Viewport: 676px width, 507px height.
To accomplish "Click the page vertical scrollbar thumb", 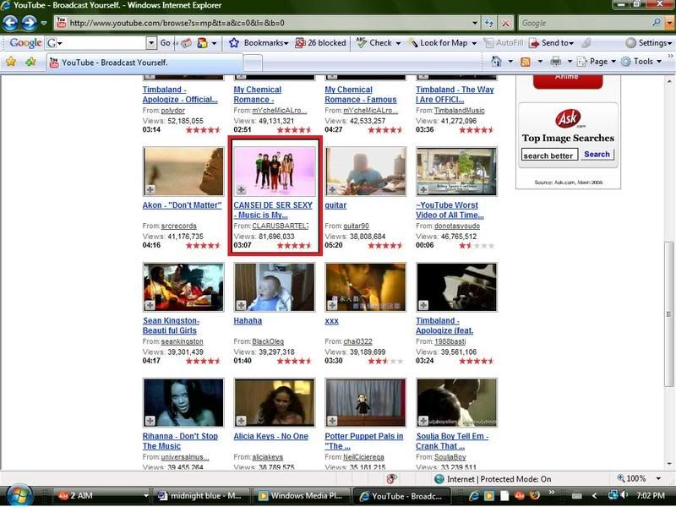I will tap(668, 313).
